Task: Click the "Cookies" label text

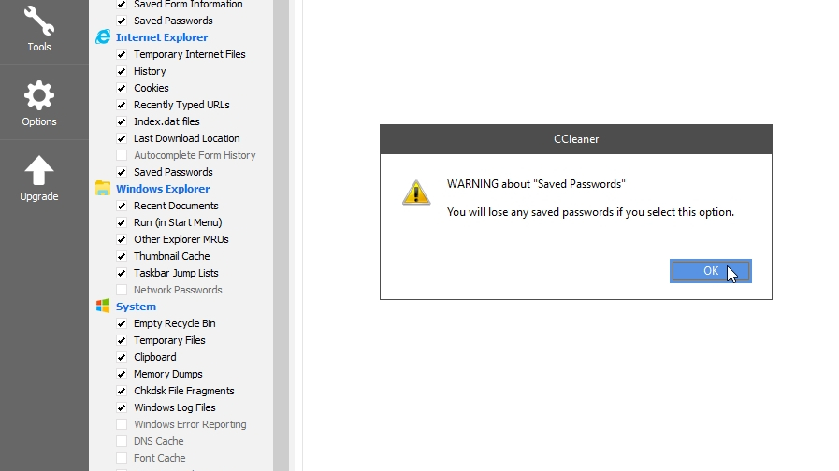Action: 152,88
